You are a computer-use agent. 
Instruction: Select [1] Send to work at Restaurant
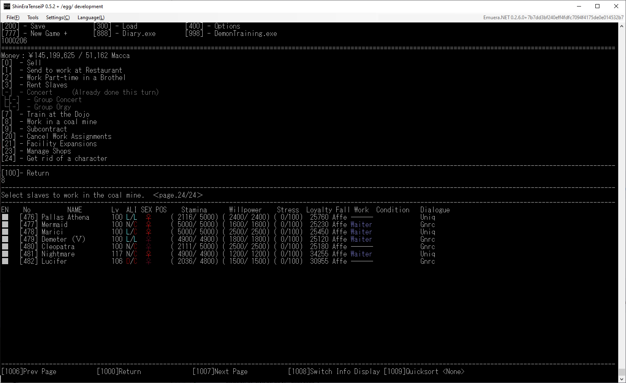tap(62, 70)
